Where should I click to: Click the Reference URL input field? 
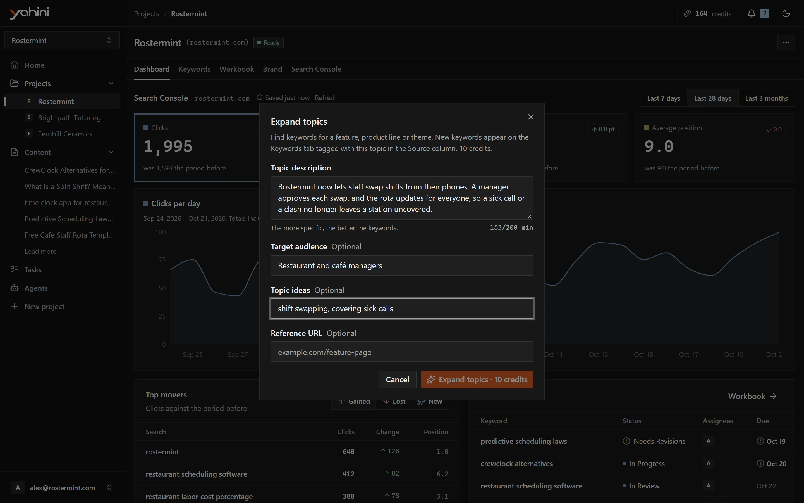pos(402,352)
